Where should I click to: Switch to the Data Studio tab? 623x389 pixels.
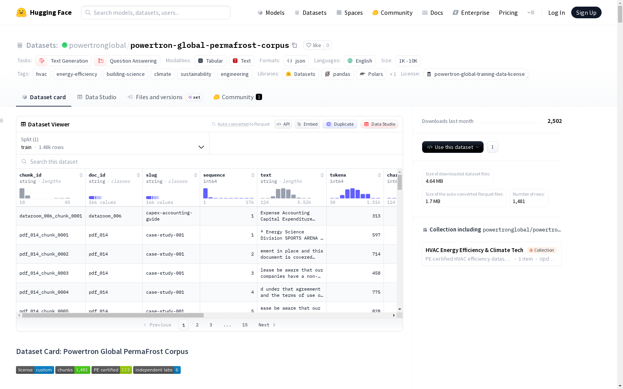point(97,97)
